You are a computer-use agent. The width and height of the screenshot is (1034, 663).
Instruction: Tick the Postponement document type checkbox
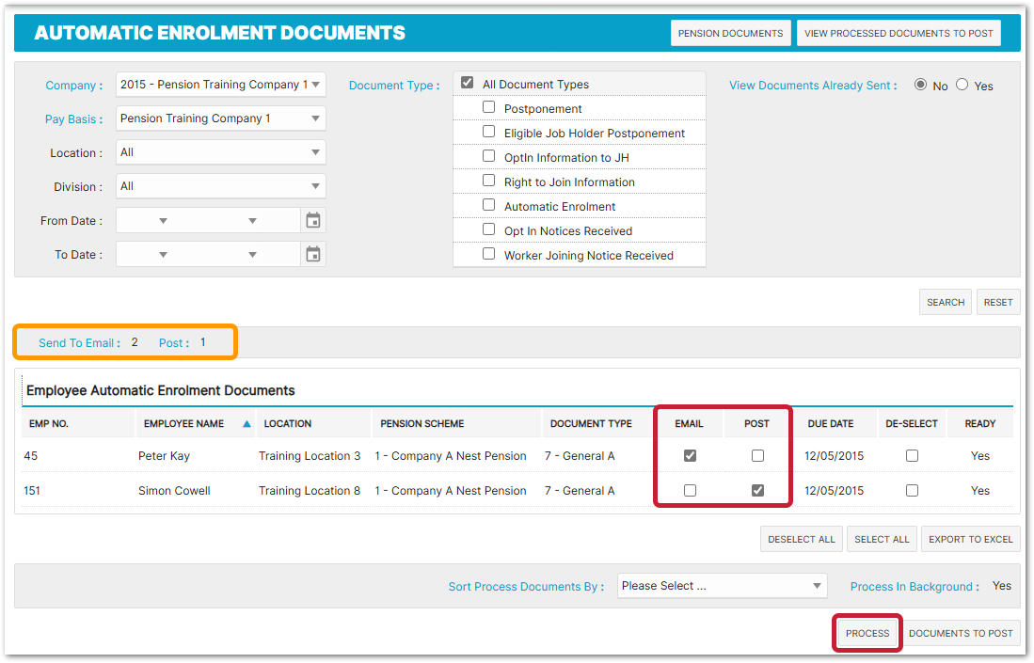488,107
